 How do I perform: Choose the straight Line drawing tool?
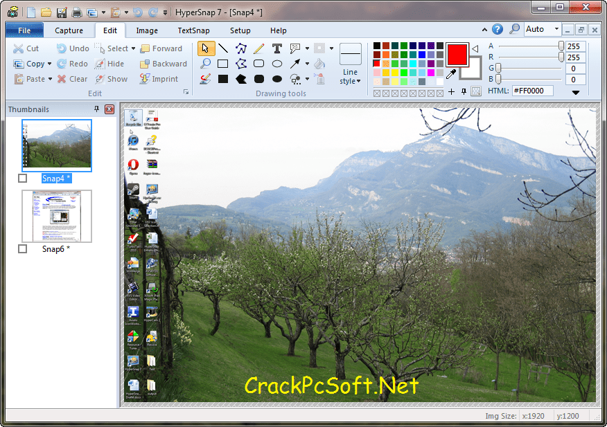click(223, 48)
